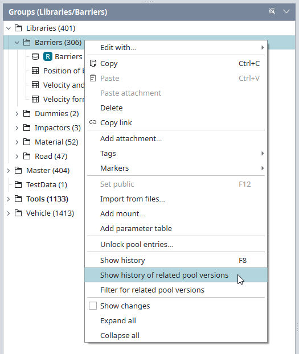Select Show history of related pool versions
The image size is (299, 354).
(x=176, y=275)
